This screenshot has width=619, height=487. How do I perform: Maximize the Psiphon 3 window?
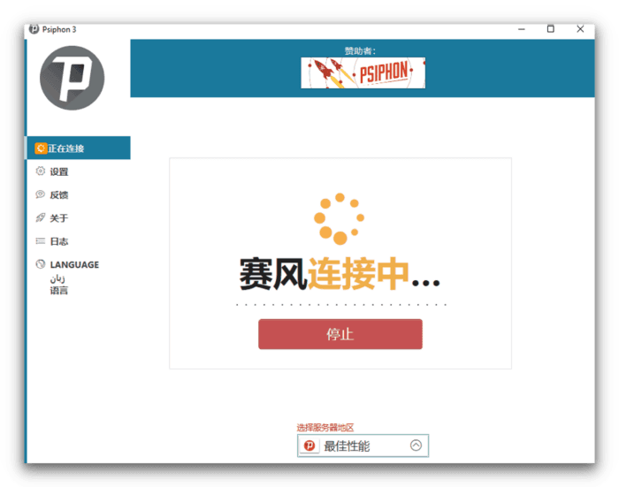(x=550, y=28)
